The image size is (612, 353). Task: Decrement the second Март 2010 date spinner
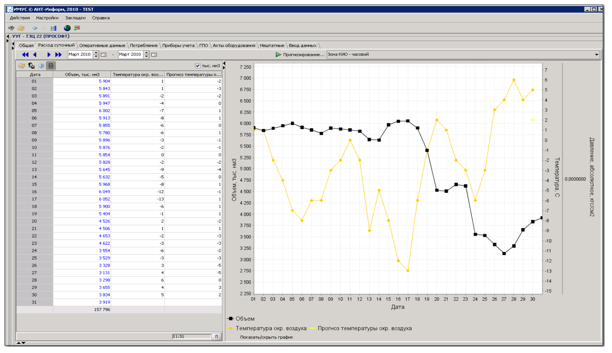pos(146,56)
